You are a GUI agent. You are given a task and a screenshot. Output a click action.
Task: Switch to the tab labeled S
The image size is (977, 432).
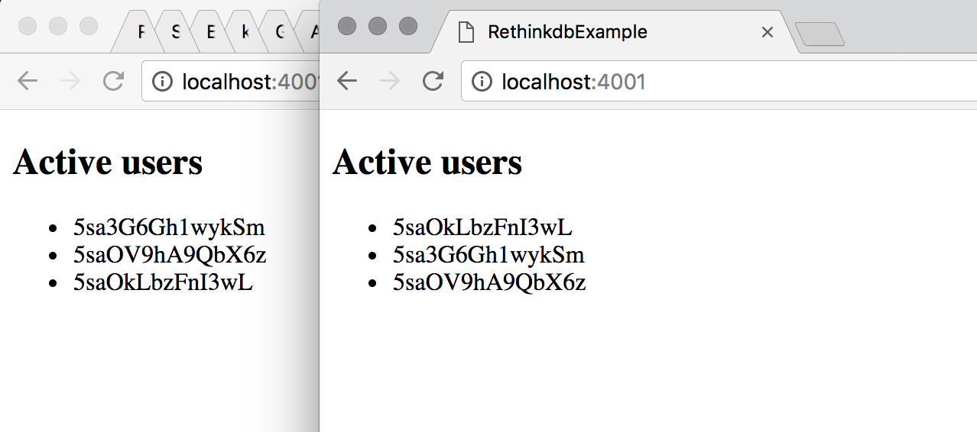175,32
